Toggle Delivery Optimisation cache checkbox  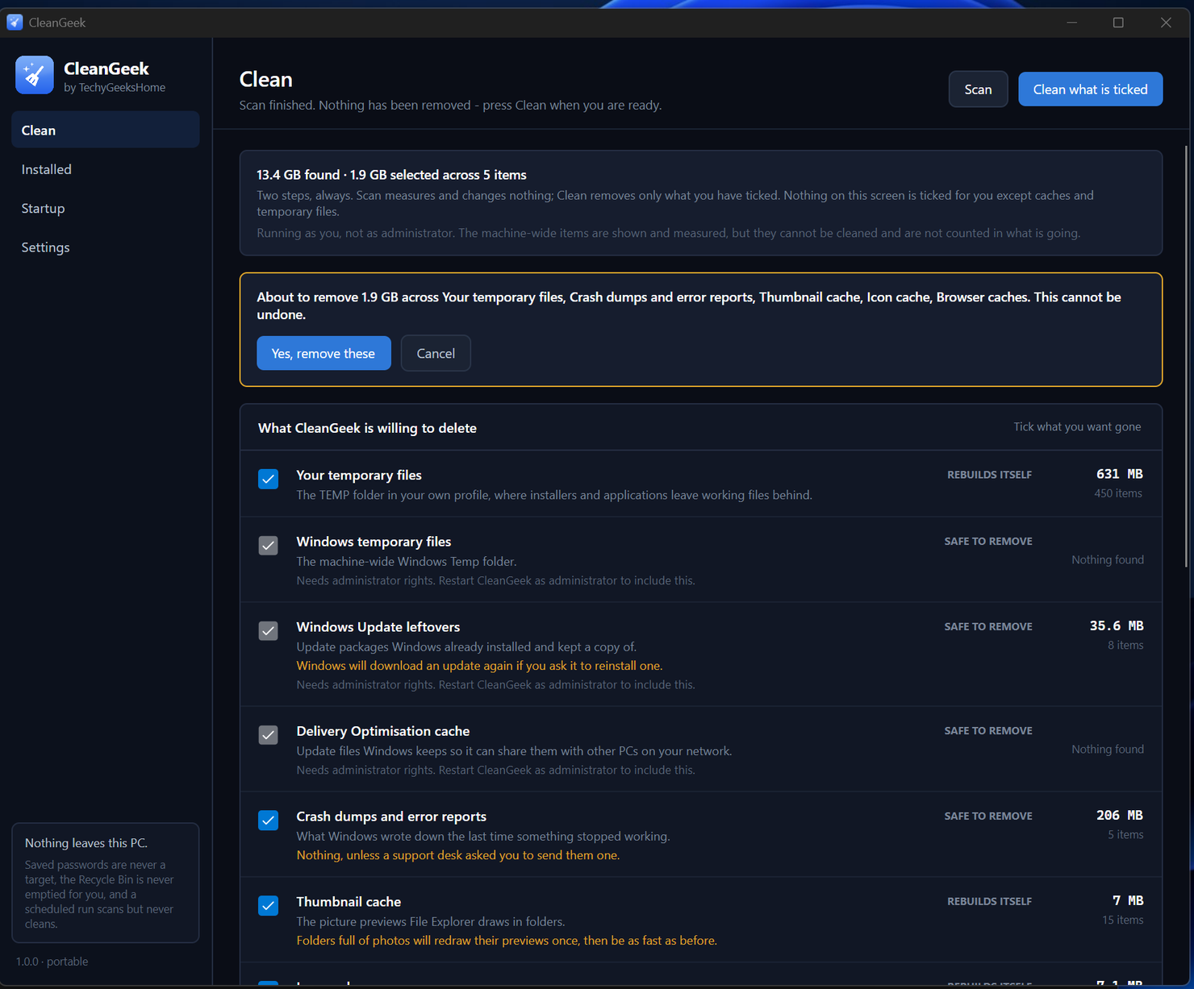[269, 735]
